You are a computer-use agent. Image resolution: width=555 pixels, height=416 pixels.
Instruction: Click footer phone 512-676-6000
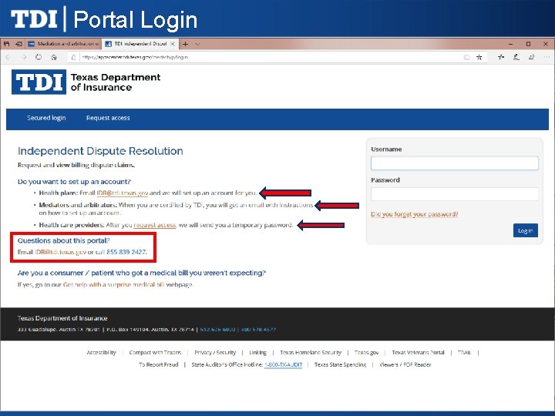(x=217, y=330)
